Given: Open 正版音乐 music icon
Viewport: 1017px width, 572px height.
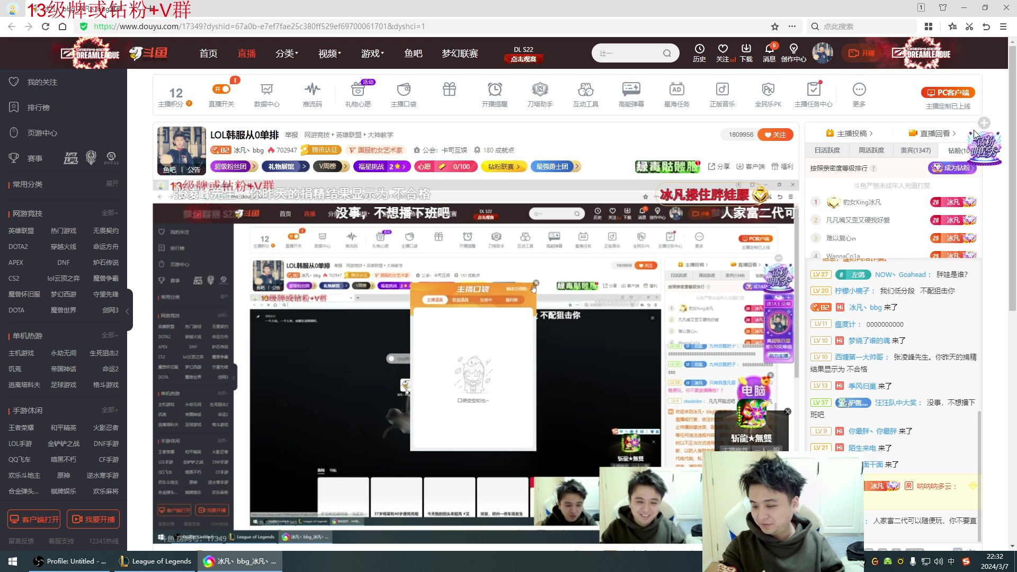Looking at the screenshot, I should 722,95.
